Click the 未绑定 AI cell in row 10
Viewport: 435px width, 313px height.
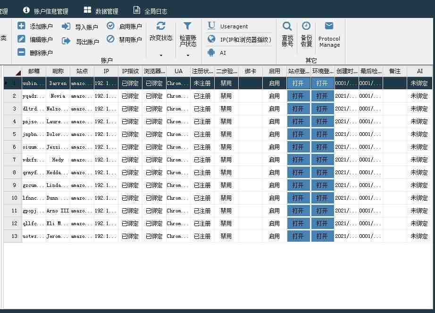click(419, 198)
